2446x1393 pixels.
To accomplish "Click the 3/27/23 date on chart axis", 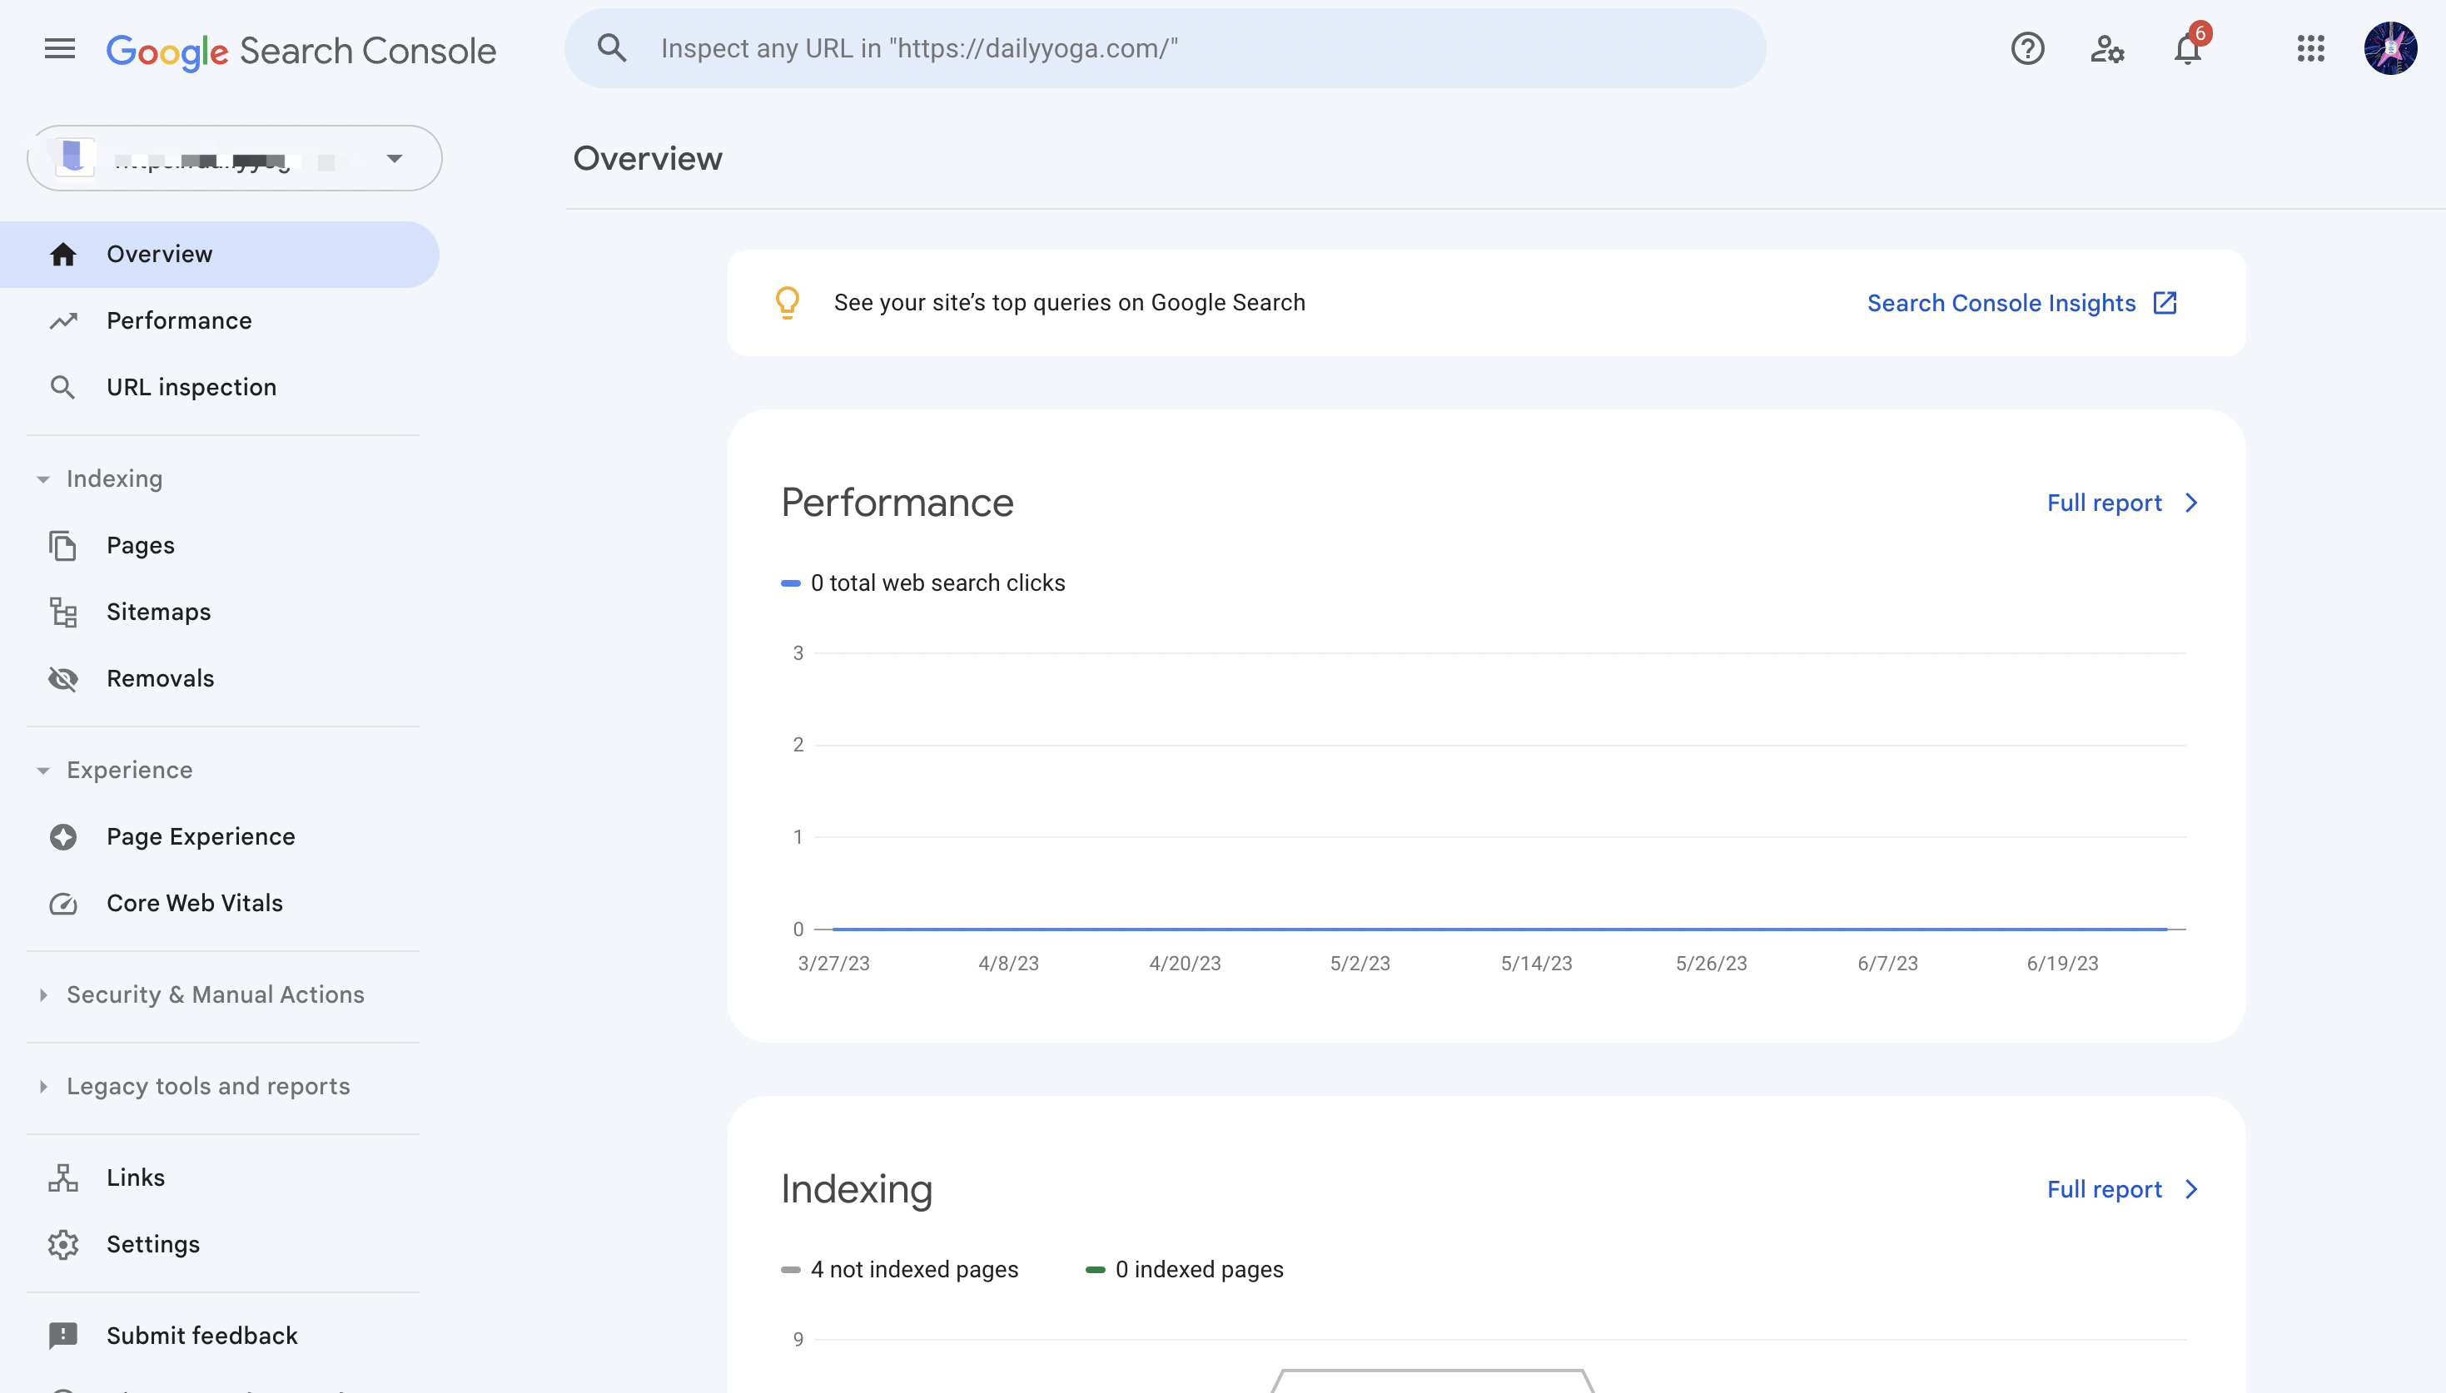I will coord(833,964).
